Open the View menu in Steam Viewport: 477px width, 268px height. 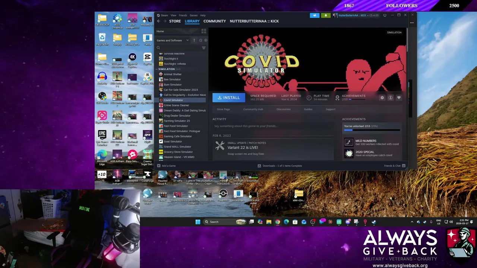(x=173, y=15)
